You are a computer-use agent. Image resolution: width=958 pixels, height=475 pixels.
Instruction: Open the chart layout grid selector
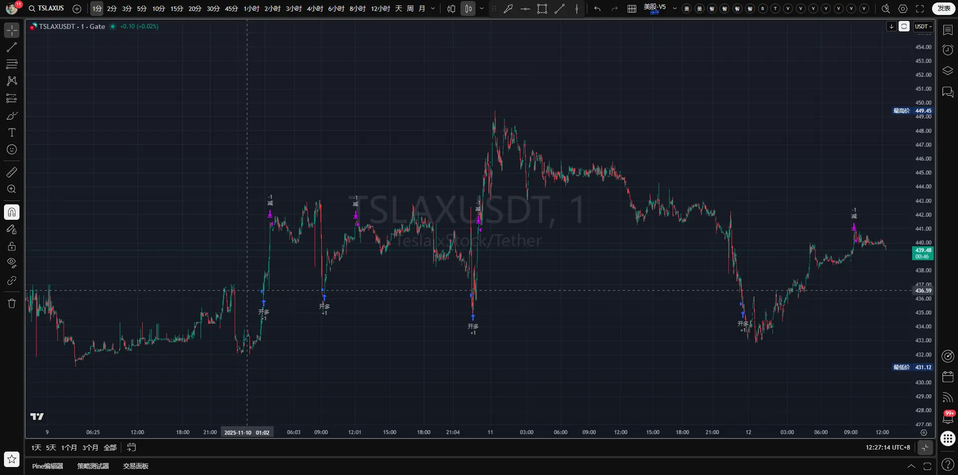[632, 8]
